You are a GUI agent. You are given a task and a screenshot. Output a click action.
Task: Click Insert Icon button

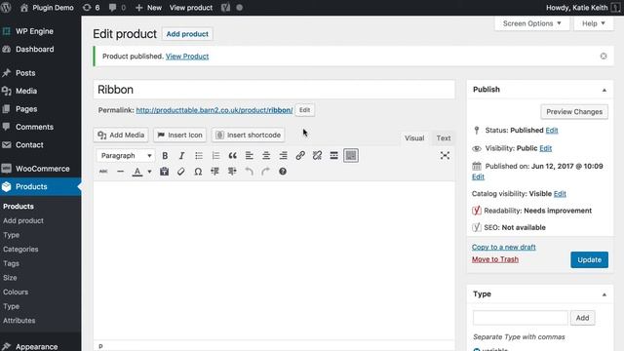179,135
